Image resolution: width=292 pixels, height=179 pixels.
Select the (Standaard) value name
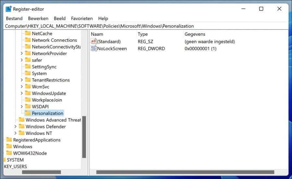[109, 41]
